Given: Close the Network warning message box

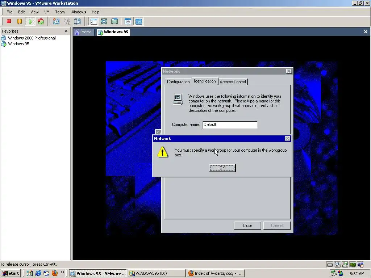Looking at the screenshot, I should pos(287,139).
